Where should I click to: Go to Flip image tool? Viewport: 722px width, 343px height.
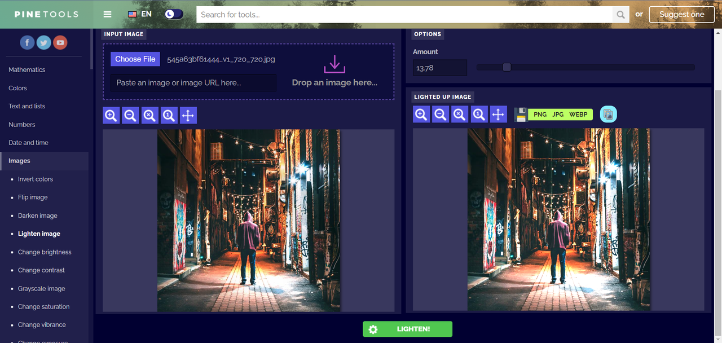(33, 197)
